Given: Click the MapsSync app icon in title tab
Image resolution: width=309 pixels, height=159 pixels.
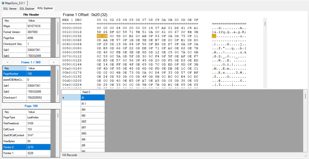Looking at the screenshot, I should tap(3, 3).
